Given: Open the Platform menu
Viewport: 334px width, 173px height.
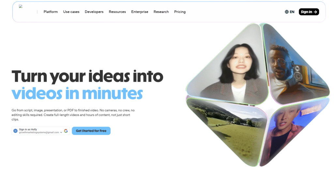Looking at the screenshot, I should click(x=51, y=12).
